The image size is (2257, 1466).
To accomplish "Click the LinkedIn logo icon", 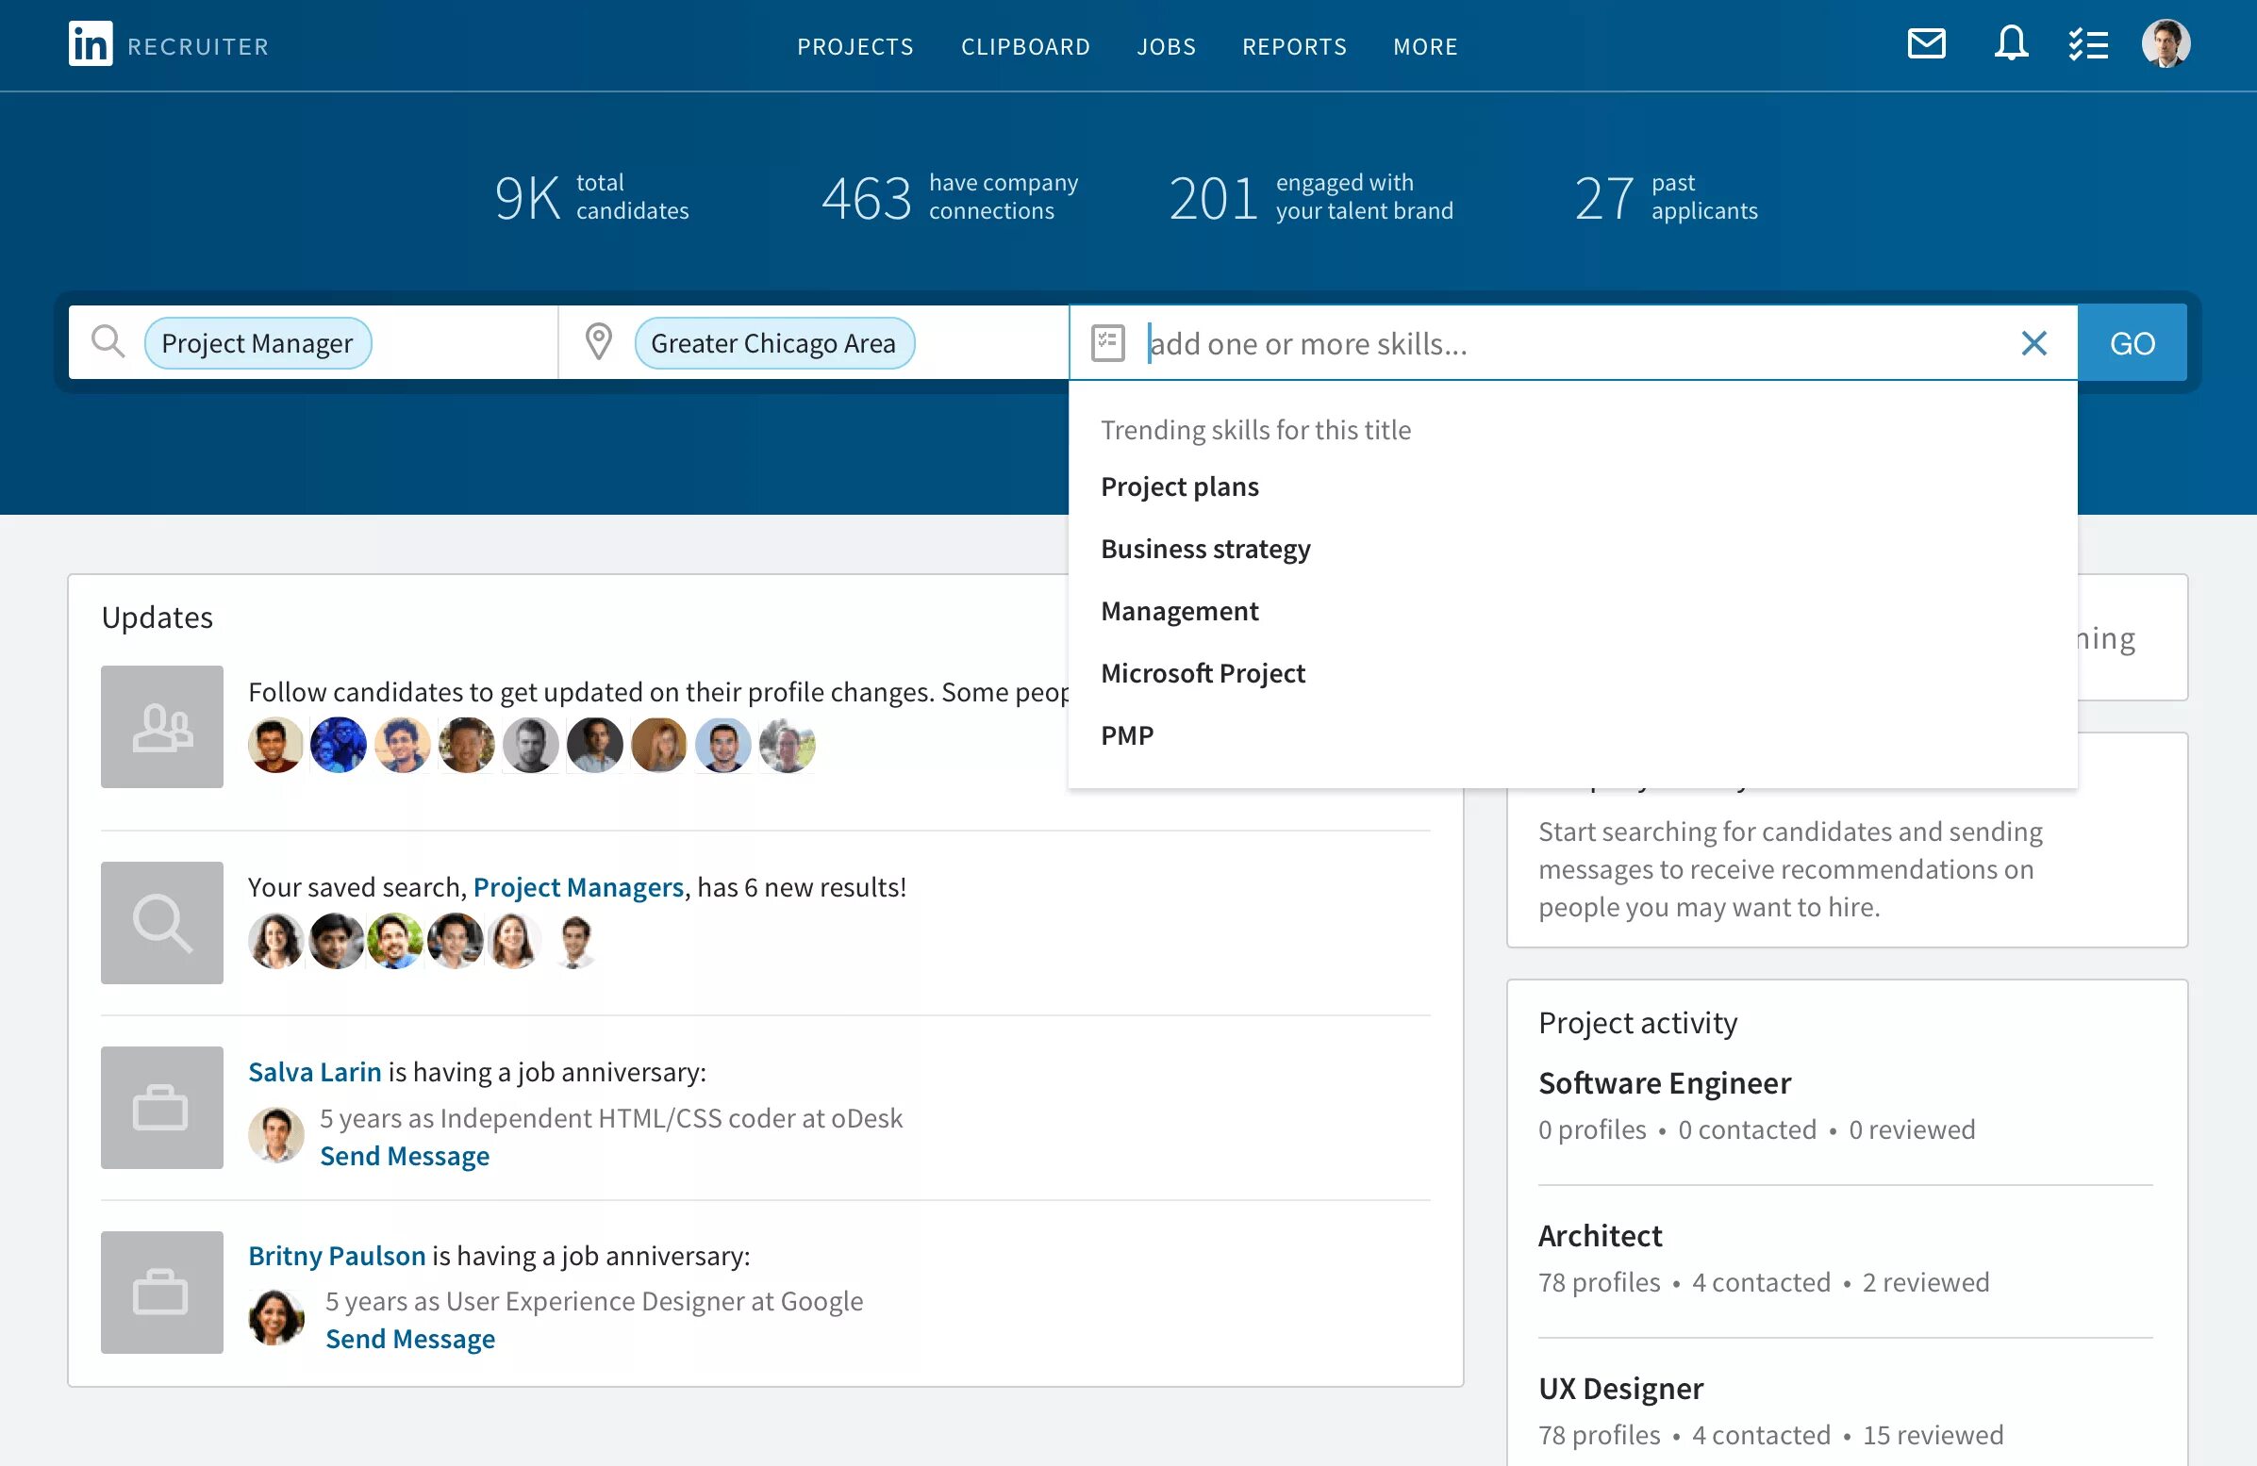I will click(91, 44).
